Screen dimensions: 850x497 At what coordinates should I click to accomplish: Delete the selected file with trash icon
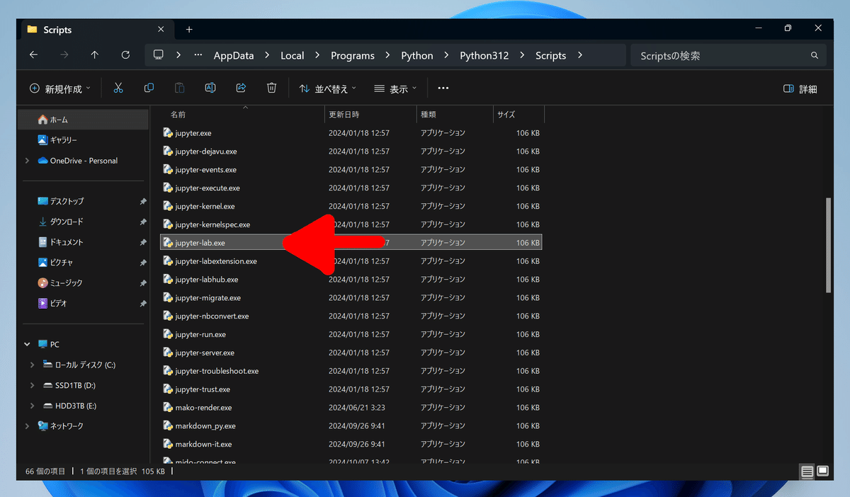coord(271,88)
